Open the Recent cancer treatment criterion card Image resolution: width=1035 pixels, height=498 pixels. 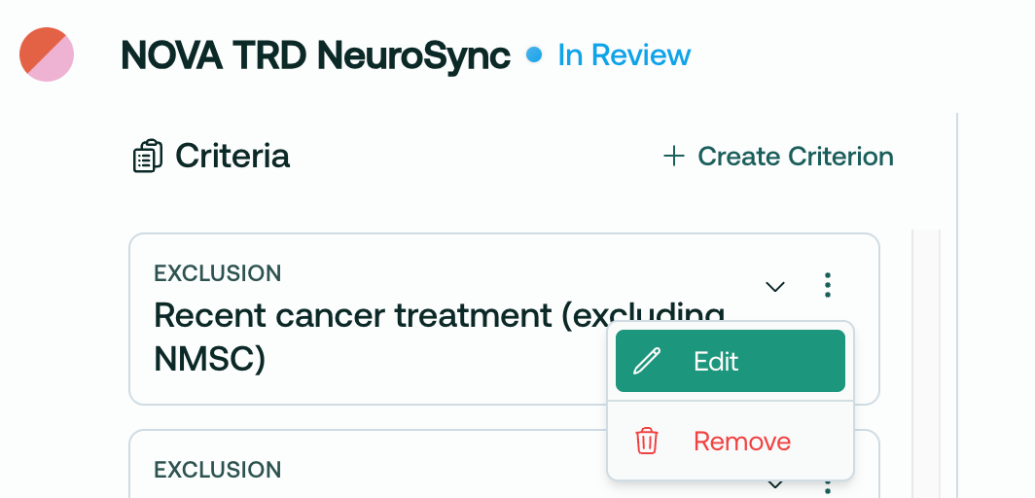(389, 336)
